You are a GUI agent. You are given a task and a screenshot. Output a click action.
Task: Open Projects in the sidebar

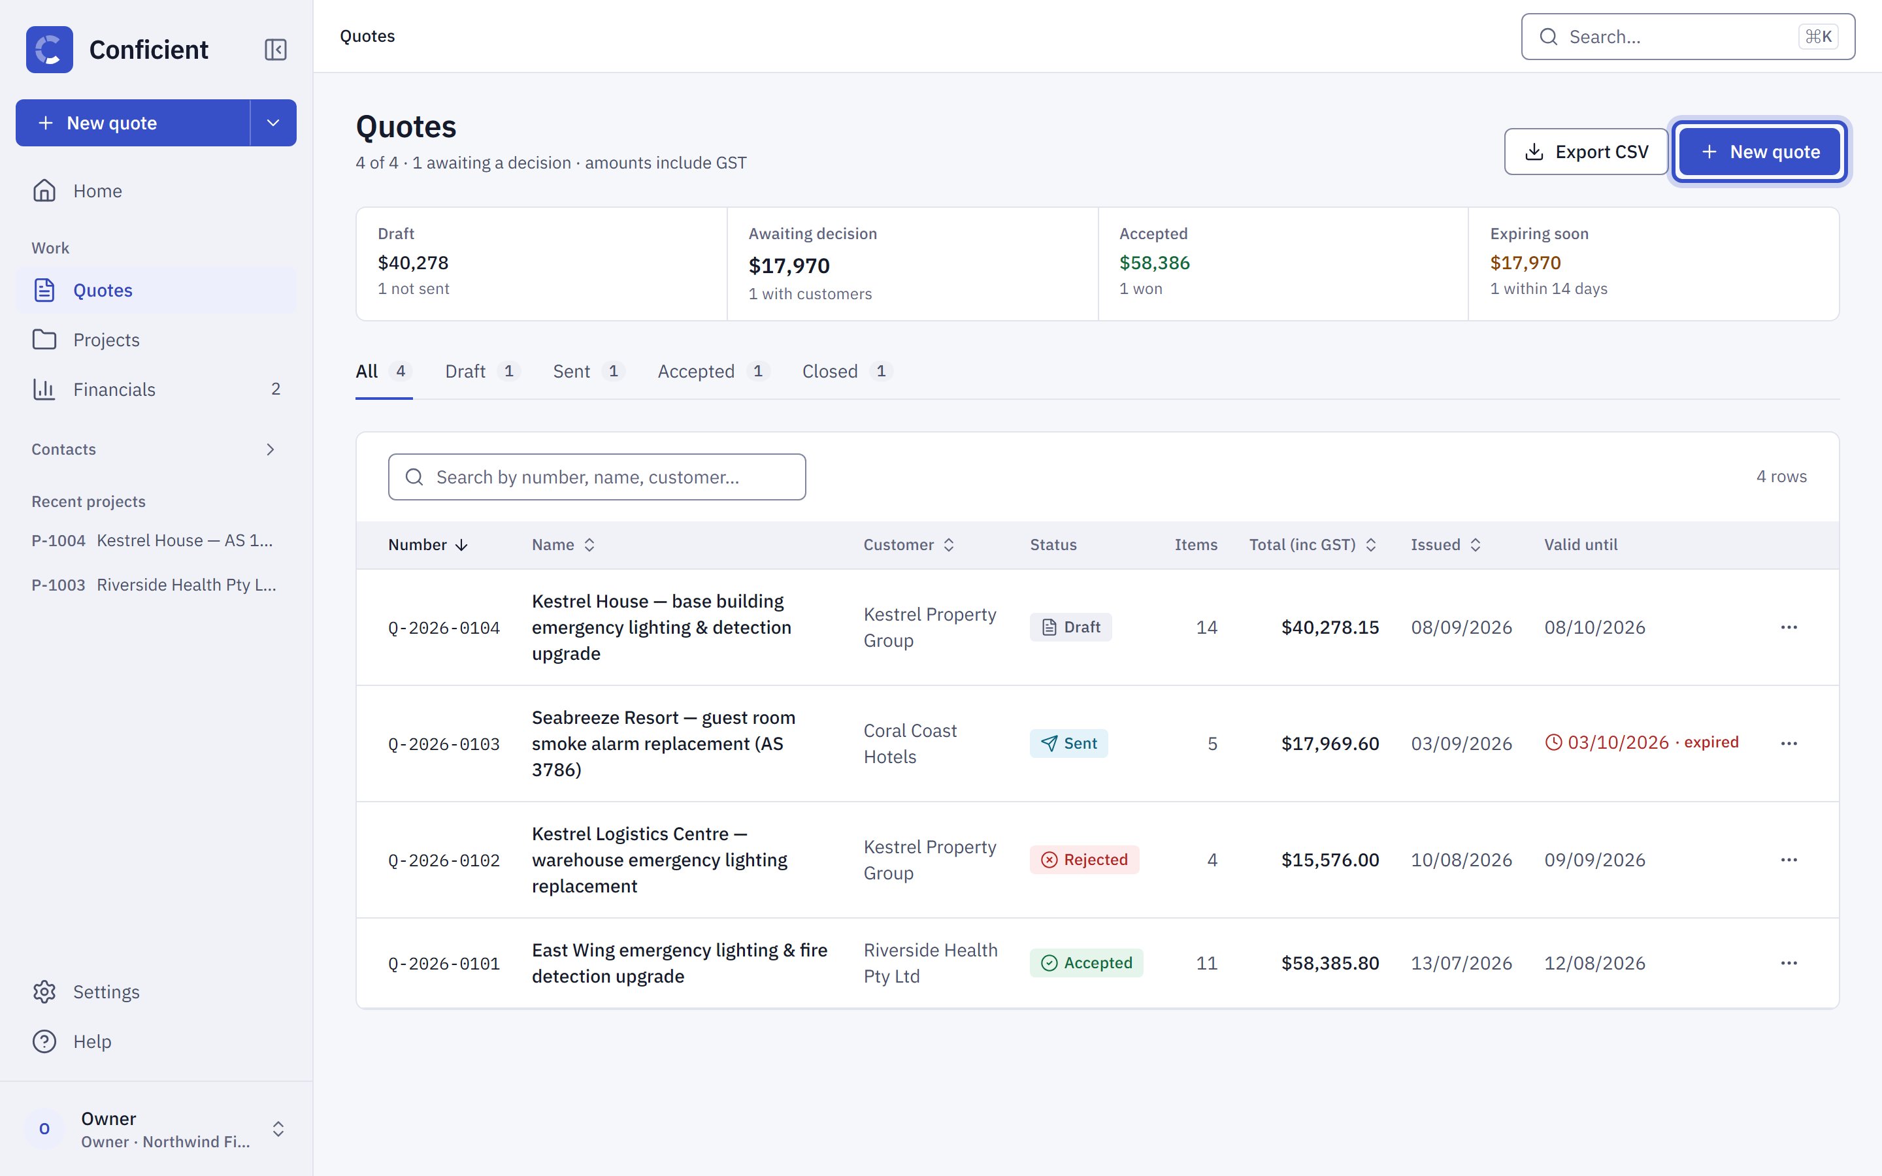(x=156, y=340)
